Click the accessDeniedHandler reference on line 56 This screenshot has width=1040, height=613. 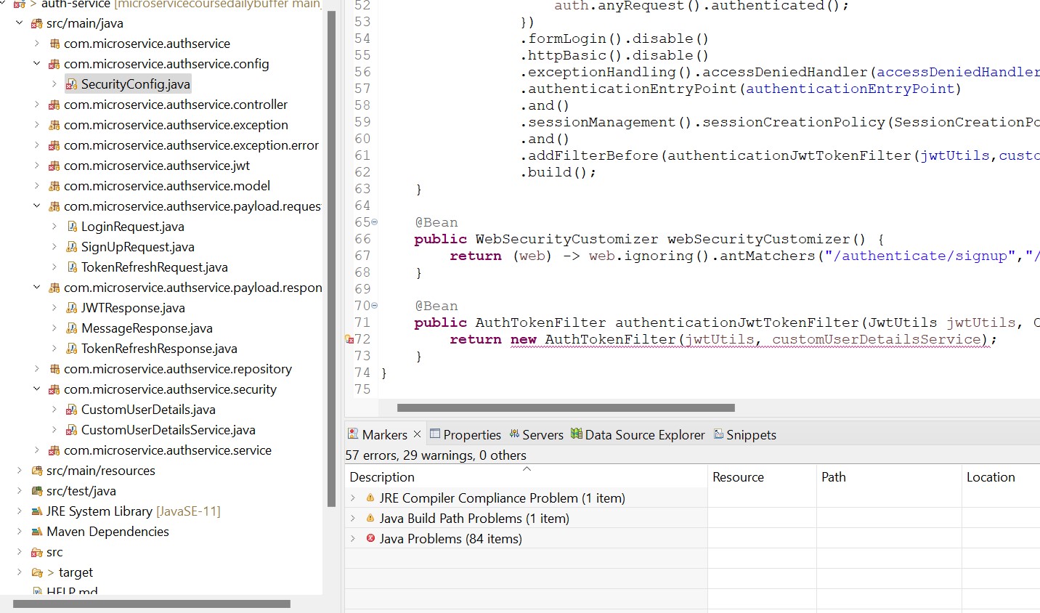[958, 72]
